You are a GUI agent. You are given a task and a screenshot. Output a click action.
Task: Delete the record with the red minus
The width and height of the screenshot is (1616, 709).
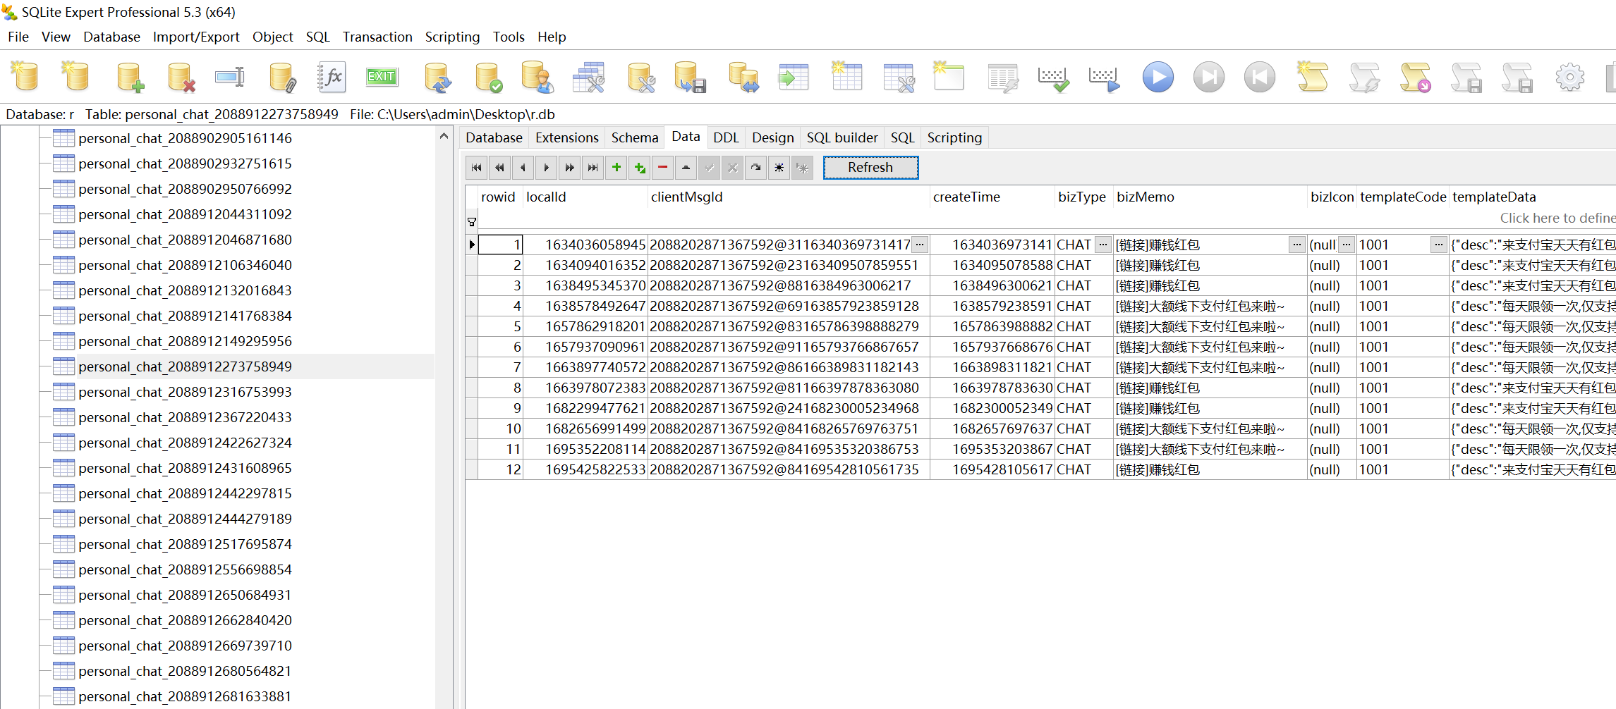pyautogui.click(x=662, y=168)
